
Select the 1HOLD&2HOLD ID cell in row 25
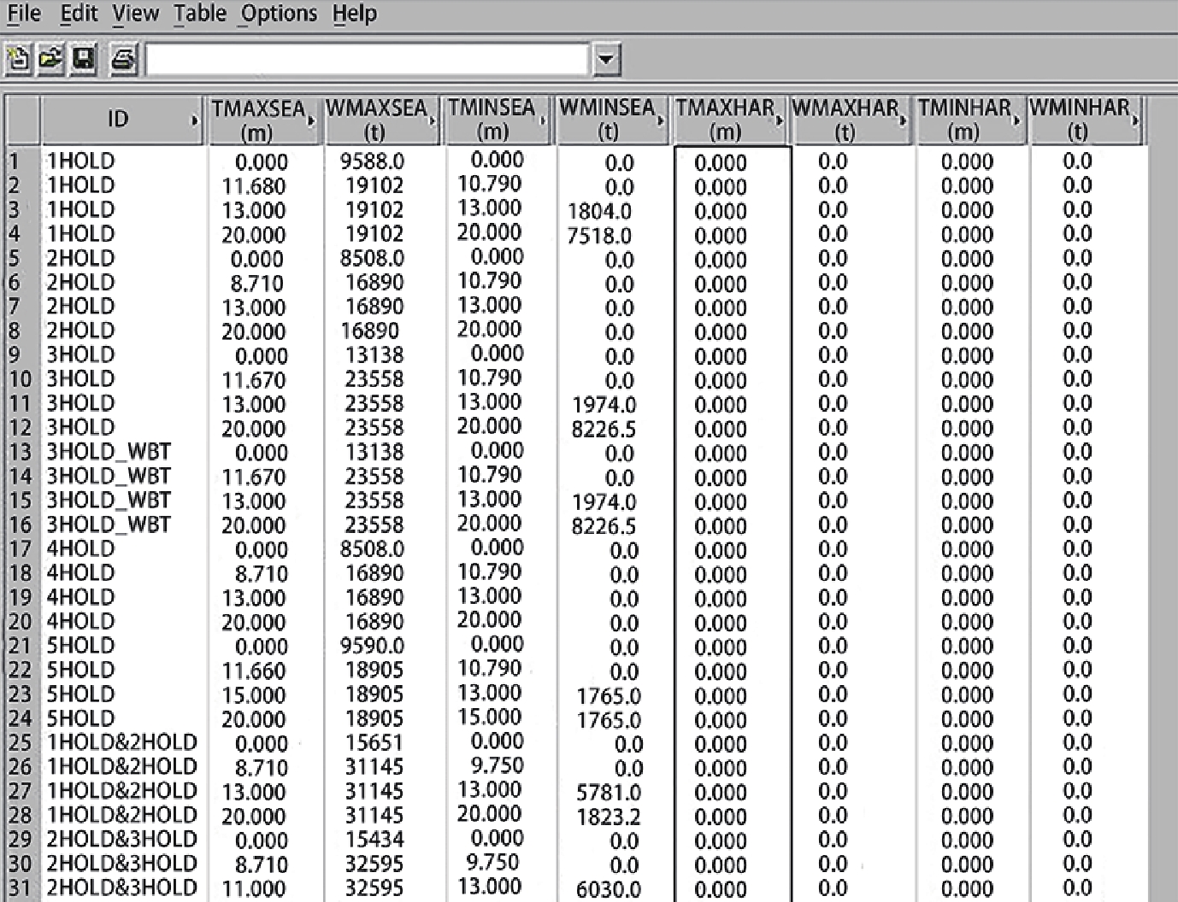122,742
